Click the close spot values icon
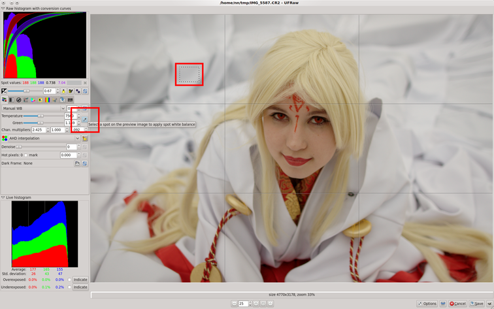 point(85,83)
